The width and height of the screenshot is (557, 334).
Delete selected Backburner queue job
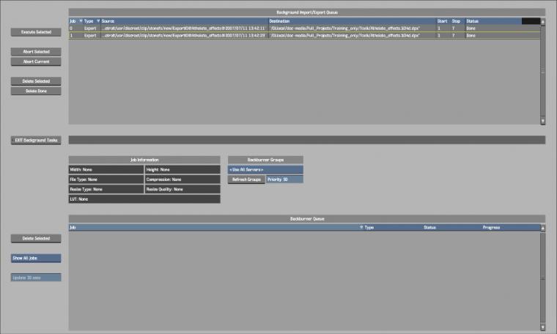click(x=36, y=239)
